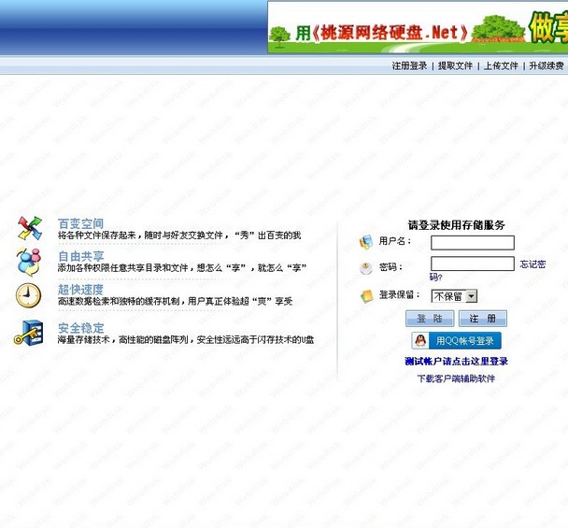Click the note icon next to 登录保留
568x528 pixels.
366,295
